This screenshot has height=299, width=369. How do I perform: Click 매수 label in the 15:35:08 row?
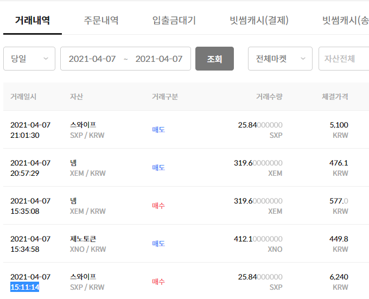[158, 206]
